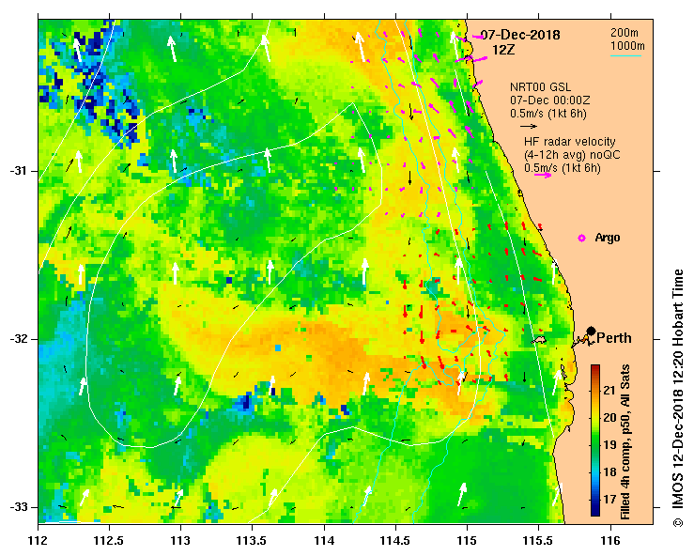Click the SST color scale bar
Viewport: 694px width, 556px height.
point(595,440)
